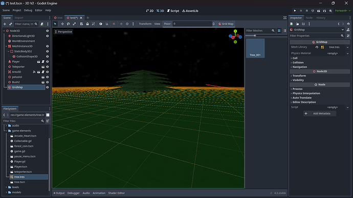353x198 pixels.
Task: Hide the GridMap node
Action: [47, 87]
